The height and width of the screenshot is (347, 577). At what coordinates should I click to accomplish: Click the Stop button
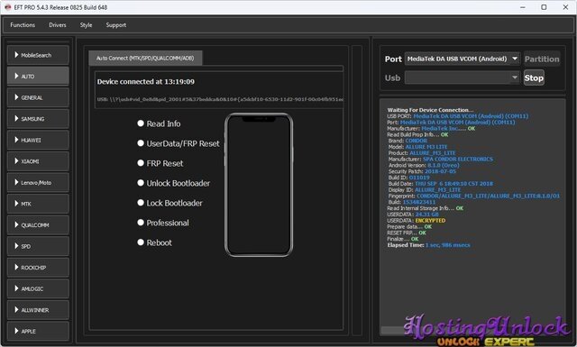(534, 78)
